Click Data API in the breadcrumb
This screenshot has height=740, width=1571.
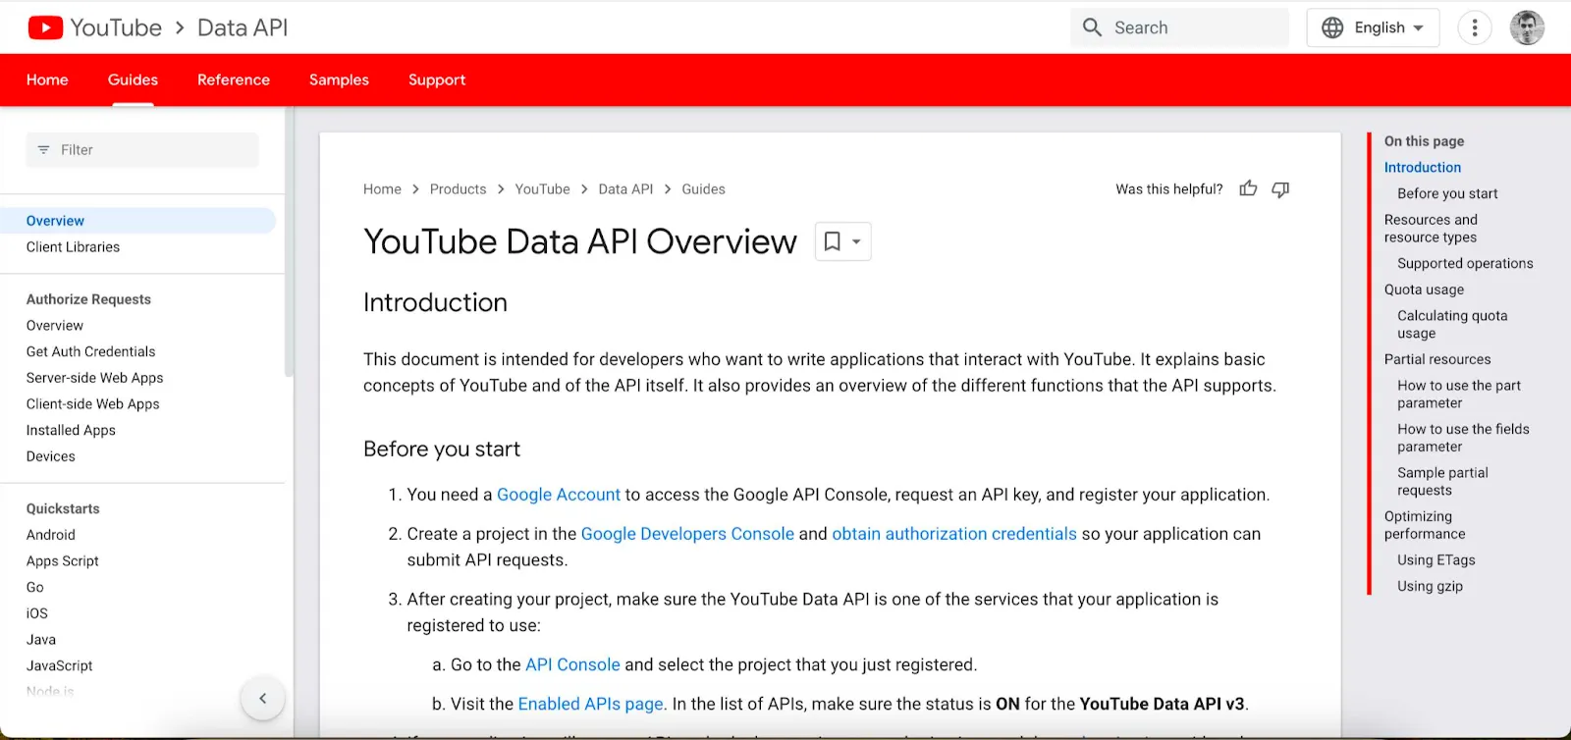625,189
